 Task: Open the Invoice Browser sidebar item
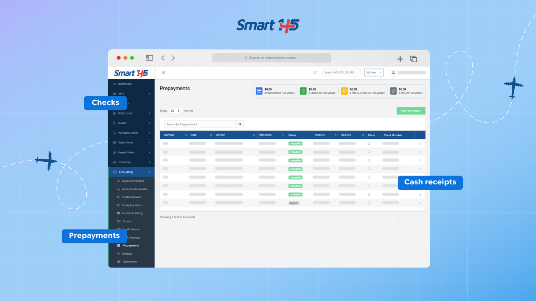tap(131, 197)
